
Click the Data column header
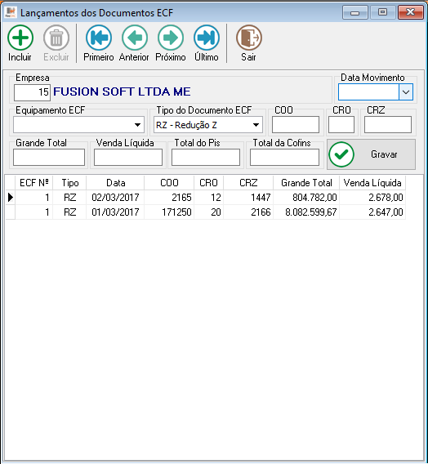[x=115, y=183]
